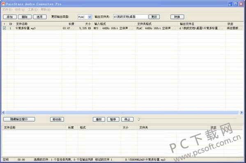Click the 标记的文件 1 status text
Screen dimensions: 246x163
click(104, 160)
